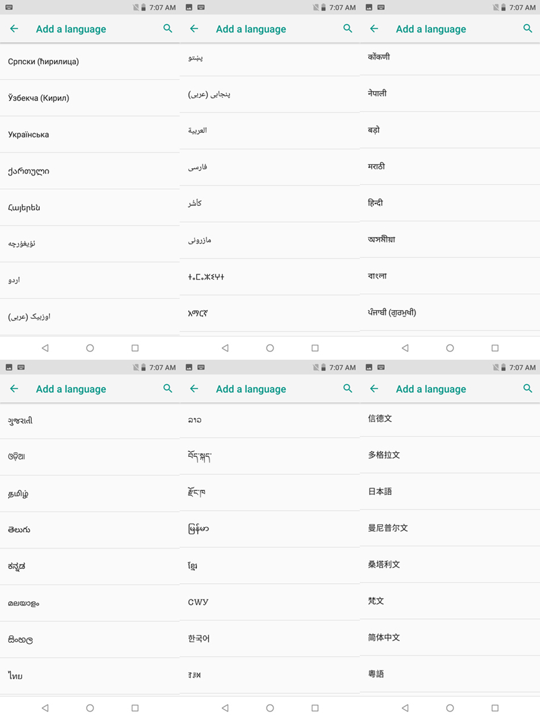Open search on the screen listing 日本語
This screenshot has width=540, height=720.
pyautogui.click(x=527, y=388)
